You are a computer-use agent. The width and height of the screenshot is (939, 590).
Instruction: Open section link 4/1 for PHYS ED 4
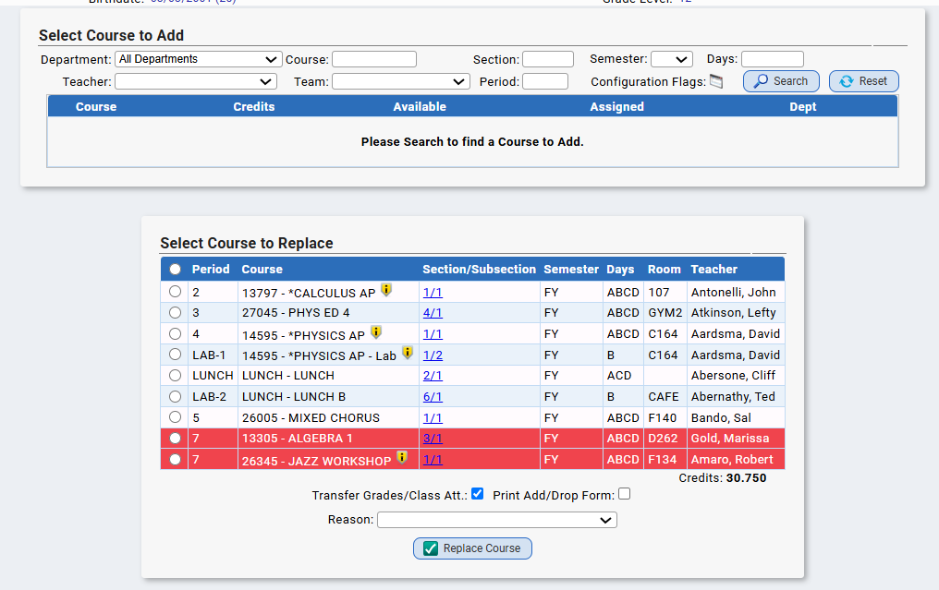(433, 312)
